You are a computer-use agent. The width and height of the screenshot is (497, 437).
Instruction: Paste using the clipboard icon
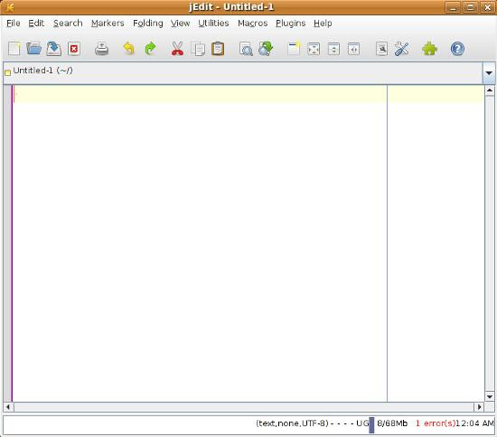pos(218,49)
